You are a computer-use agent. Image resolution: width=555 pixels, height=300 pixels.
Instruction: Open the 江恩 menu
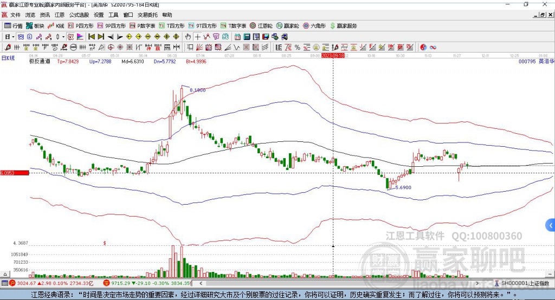[60, 15]
